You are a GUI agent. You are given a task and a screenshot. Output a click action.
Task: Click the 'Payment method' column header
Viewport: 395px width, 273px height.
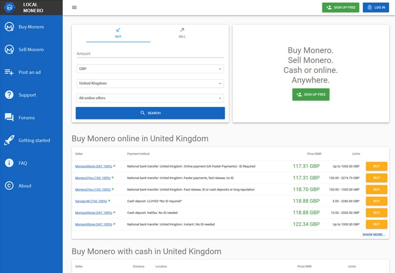coord(138,154)
